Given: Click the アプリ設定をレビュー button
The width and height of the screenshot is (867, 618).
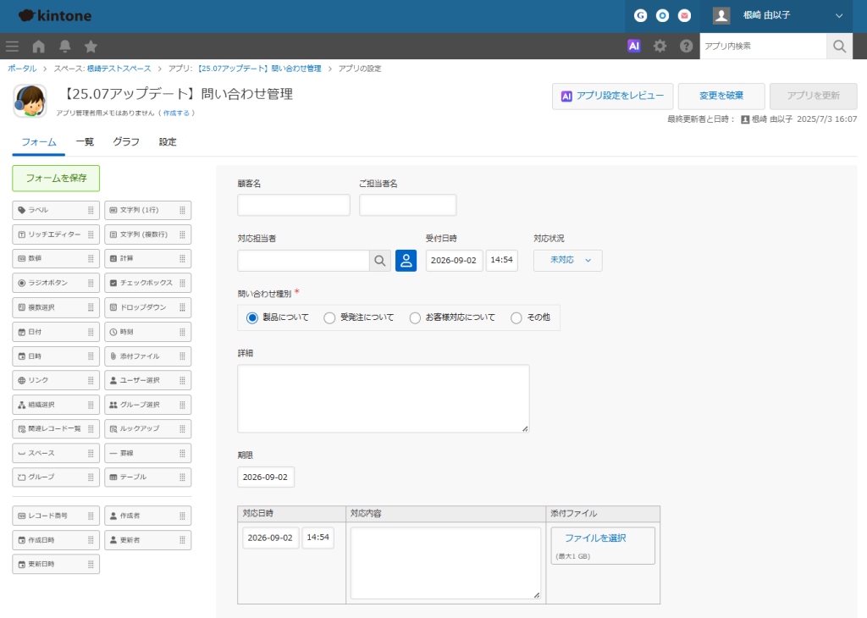Looking at the screenshot, I should coord(613,97).
